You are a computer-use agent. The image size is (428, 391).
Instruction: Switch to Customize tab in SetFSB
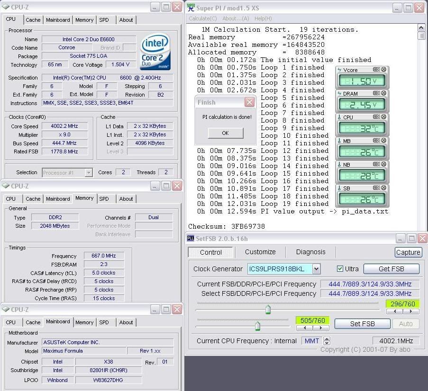click(260, 252)
